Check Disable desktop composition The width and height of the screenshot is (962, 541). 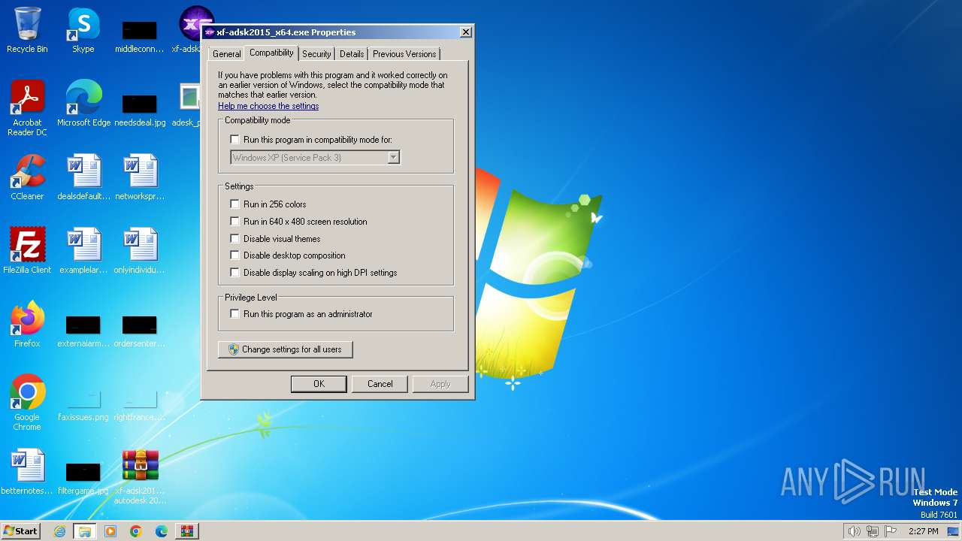point(235,255)
